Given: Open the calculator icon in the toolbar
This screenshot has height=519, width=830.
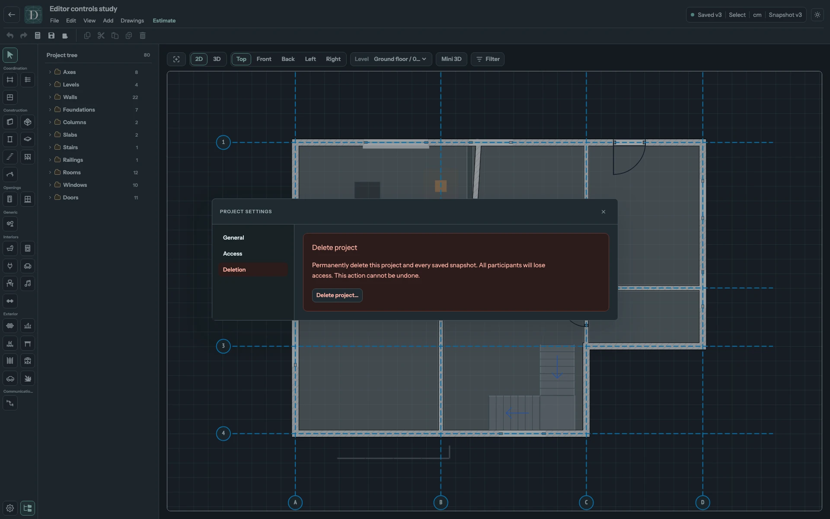Looking at the screenshot, I should (38, 35).
